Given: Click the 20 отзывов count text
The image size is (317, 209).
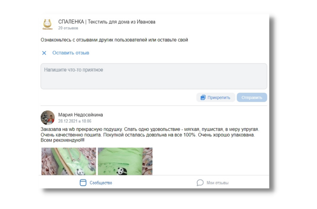Looking at the screenshot, I should 68,28.
